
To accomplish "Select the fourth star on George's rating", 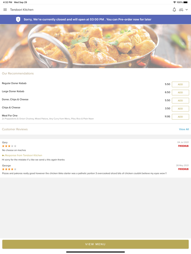I will click(x=12, y=169).
